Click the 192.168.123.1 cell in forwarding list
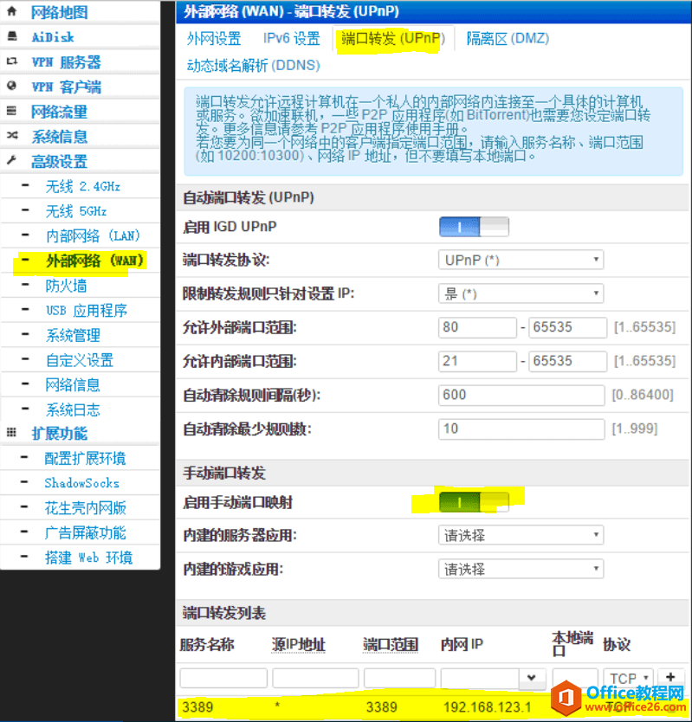Viewport: 692px width, 722px height. (487, 706)
